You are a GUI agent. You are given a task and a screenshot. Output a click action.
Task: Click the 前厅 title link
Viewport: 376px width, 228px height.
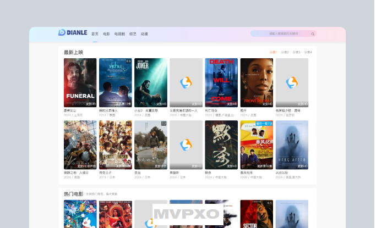pyautogui.click(x=243, y=110)
